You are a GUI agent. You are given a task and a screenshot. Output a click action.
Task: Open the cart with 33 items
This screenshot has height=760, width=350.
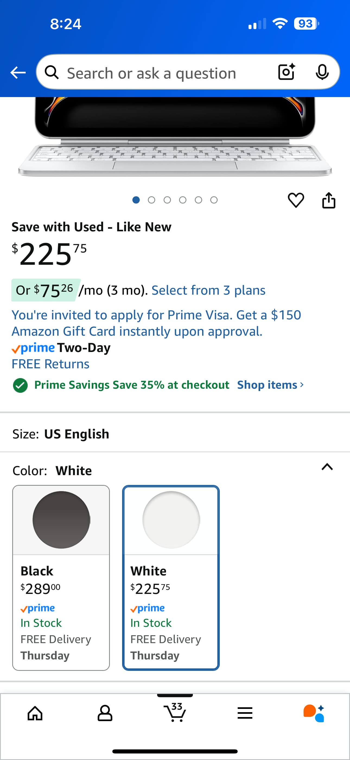(x=175, y=713)
